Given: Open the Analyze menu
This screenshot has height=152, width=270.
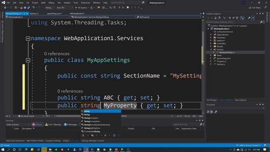Looking at the screenshot, I should click(67, 3).
